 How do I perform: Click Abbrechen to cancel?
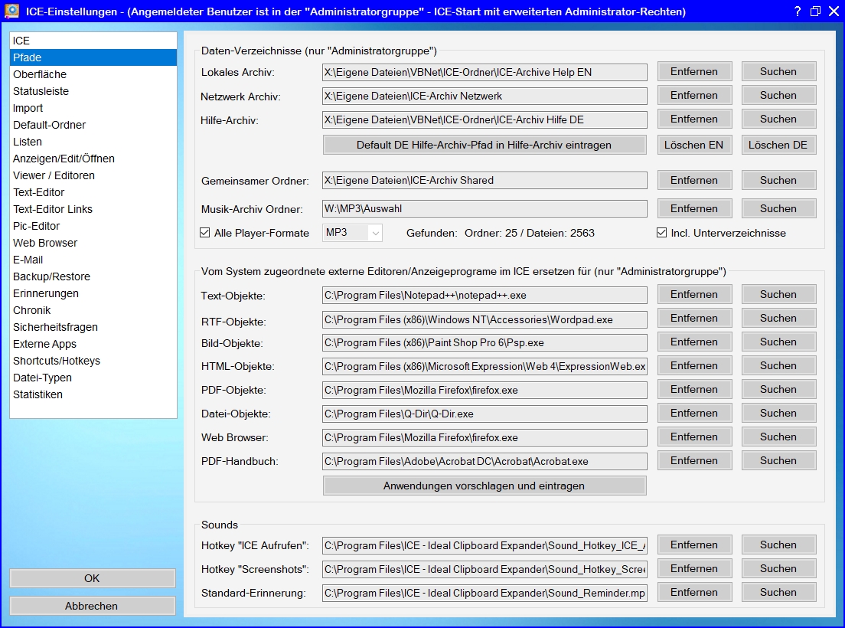pos(92,606)
